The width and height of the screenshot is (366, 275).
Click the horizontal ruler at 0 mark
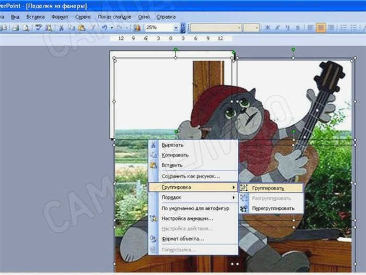(x=170, y=38)
